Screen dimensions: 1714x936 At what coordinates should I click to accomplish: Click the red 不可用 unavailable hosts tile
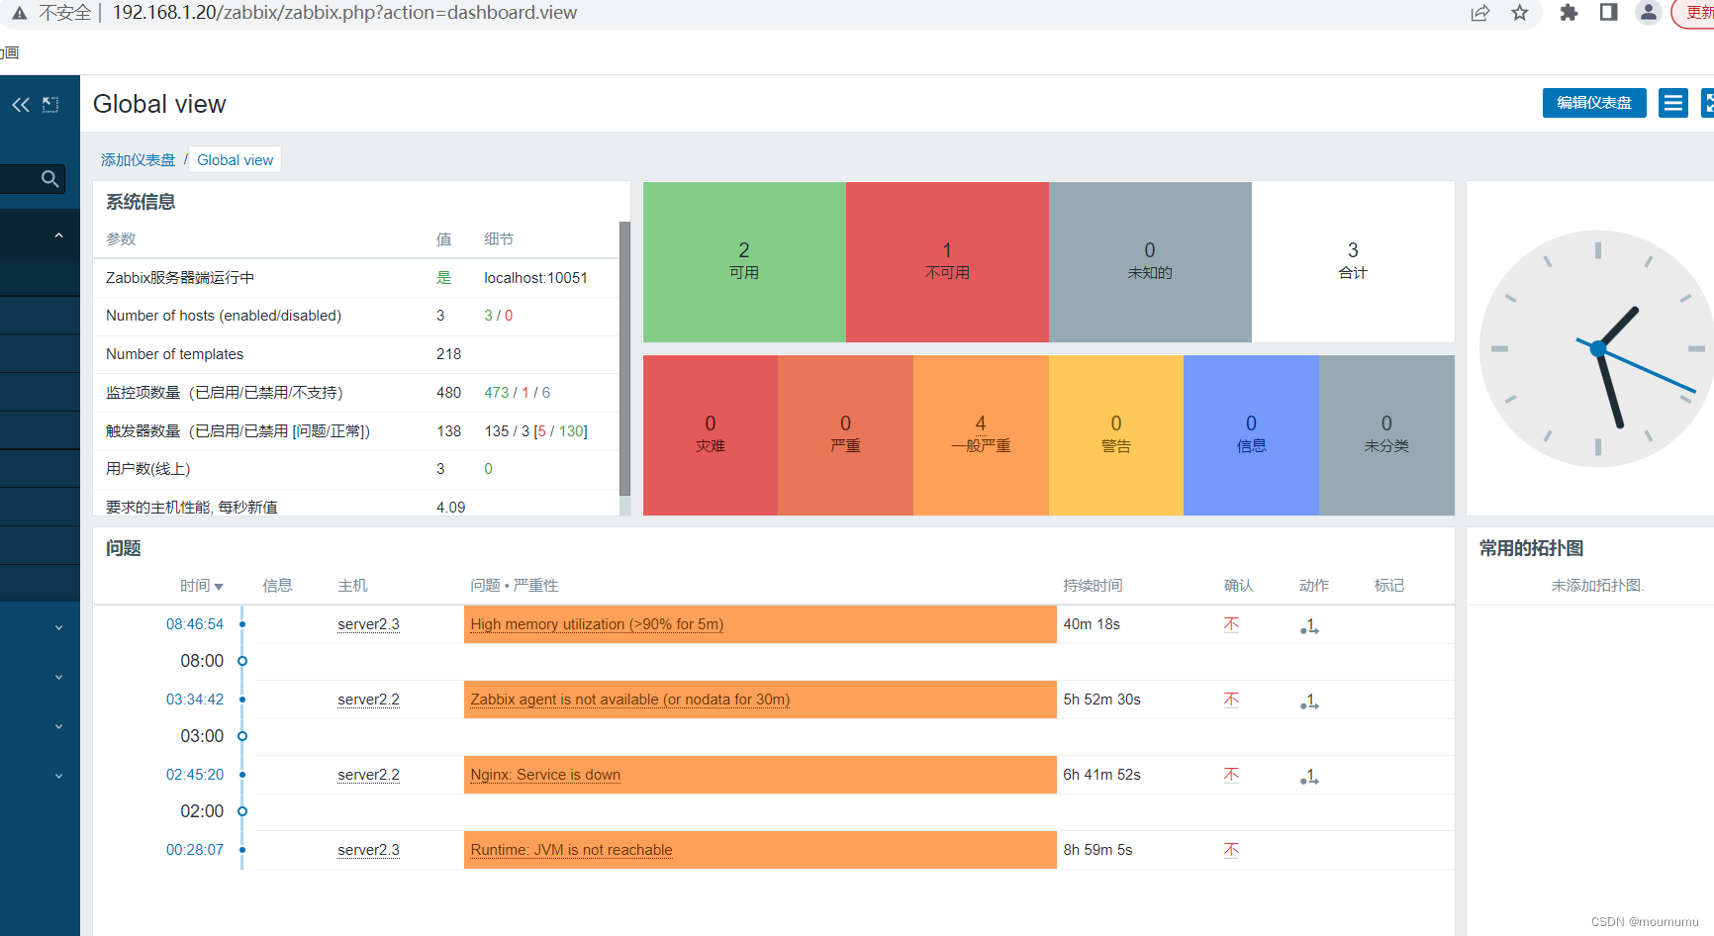[947, 262]
